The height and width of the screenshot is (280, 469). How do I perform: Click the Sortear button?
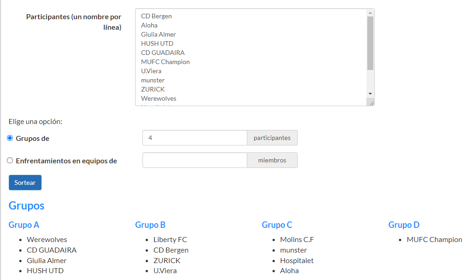tap(25, 183)
